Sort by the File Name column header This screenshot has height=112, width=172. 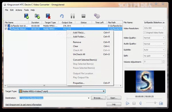coord(16,23)
